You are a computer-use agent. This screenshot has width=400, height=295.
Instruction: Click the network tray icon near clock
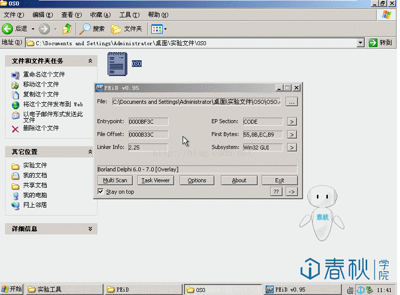pos(369,290)
